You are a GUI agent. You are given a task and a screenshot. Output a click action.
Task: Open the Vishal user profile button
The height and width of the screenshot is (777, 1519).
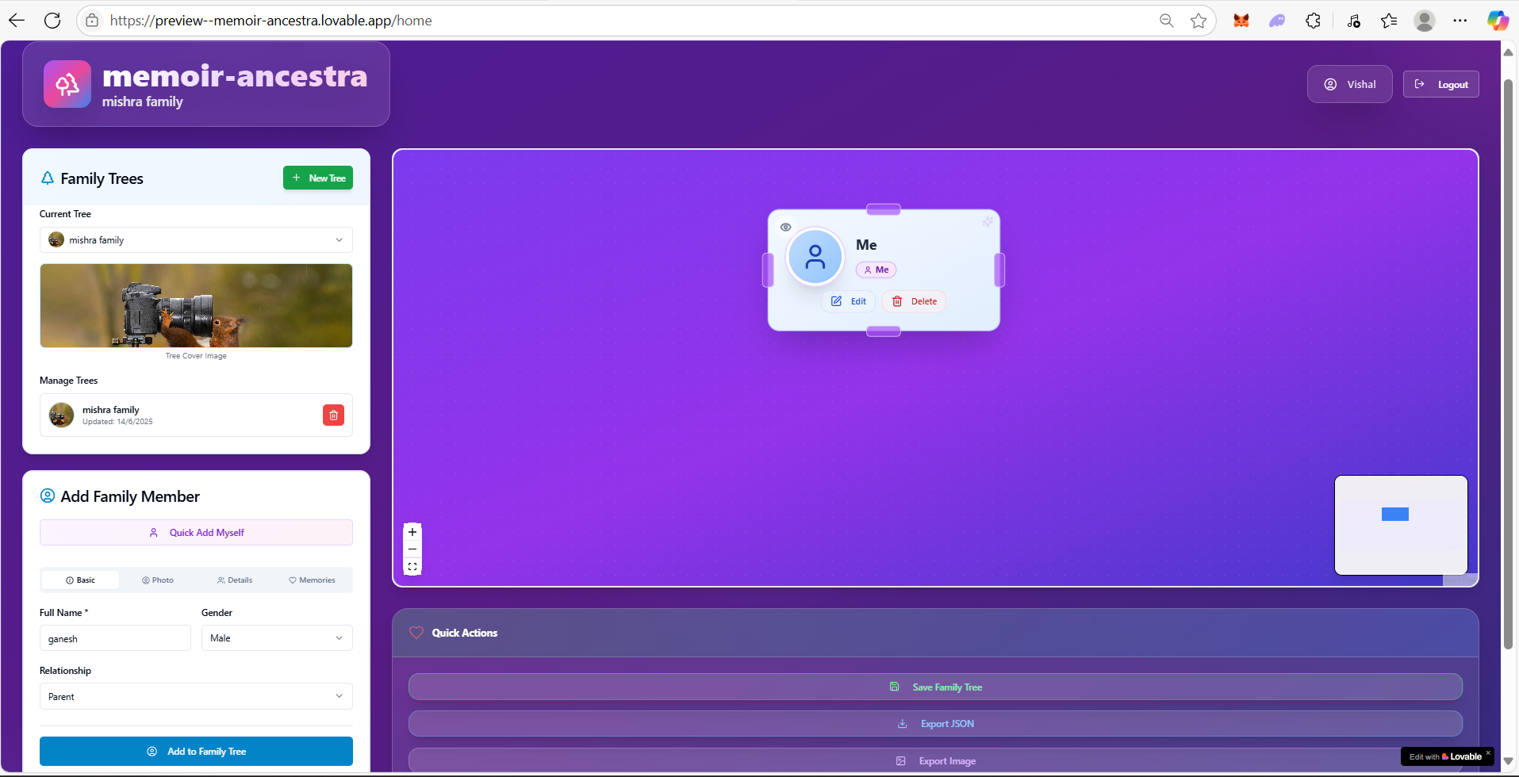point(1349,85)
